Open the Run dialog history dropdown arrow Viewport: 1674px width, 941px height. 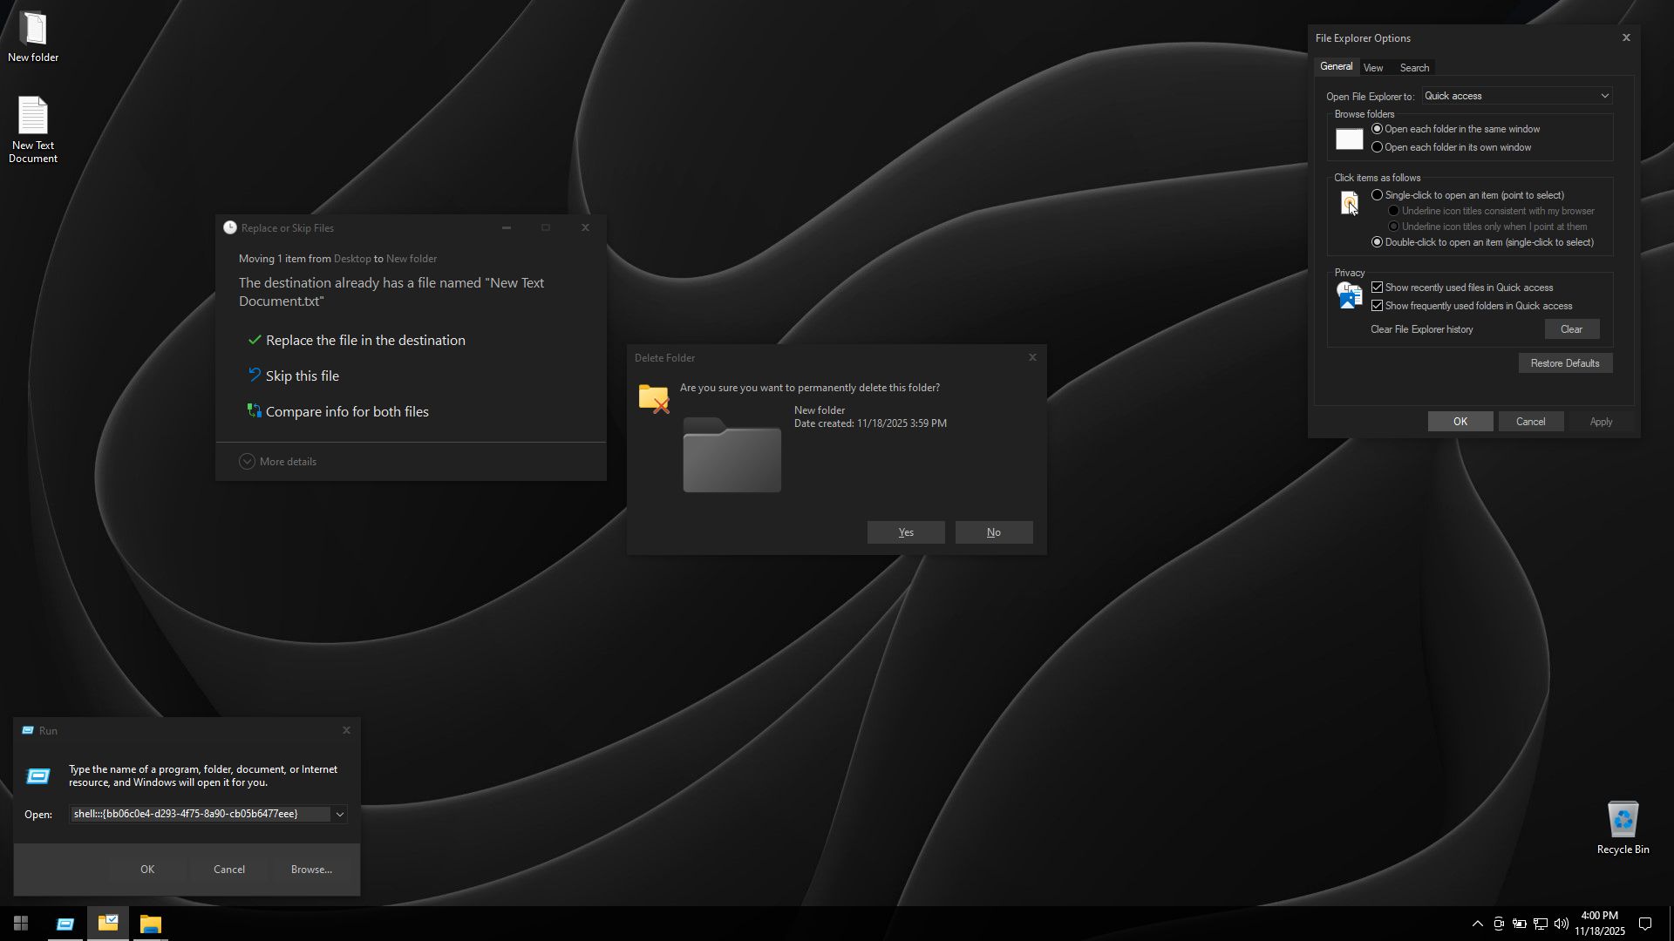tap(340, 815)
